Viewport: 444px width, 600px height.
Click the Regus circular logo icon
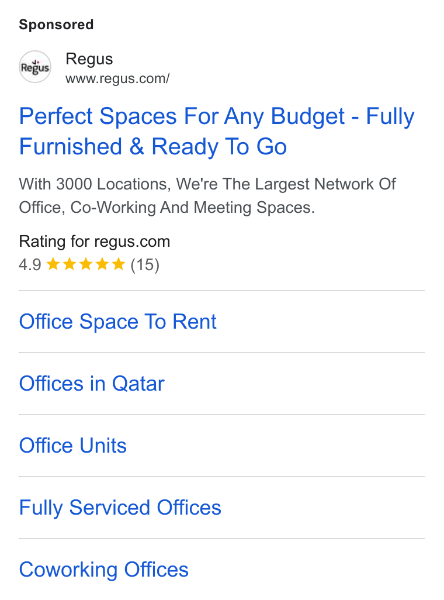pyautogui.click(x=35, y=67)
